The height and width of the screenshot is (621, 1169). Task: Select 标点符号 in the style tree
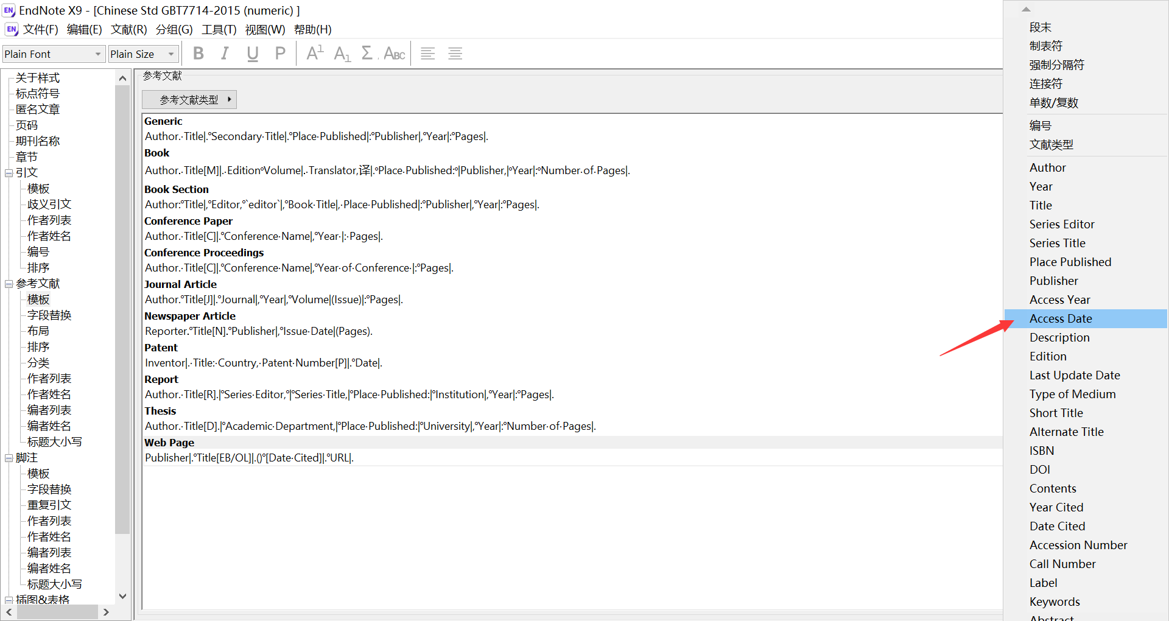coord(38,94)
